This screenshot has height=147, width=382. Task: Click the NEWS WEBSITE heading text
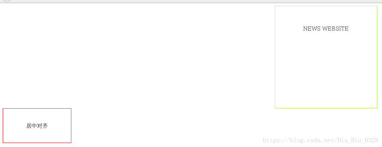(x=326, y=29)
